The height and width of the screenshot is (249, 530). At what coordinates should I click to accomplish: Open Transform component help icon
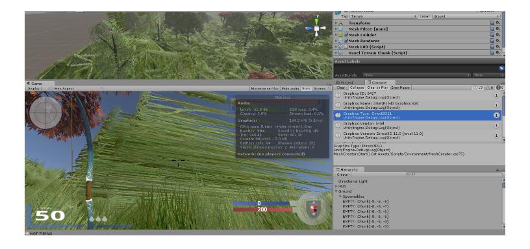(x=492, y=23)
